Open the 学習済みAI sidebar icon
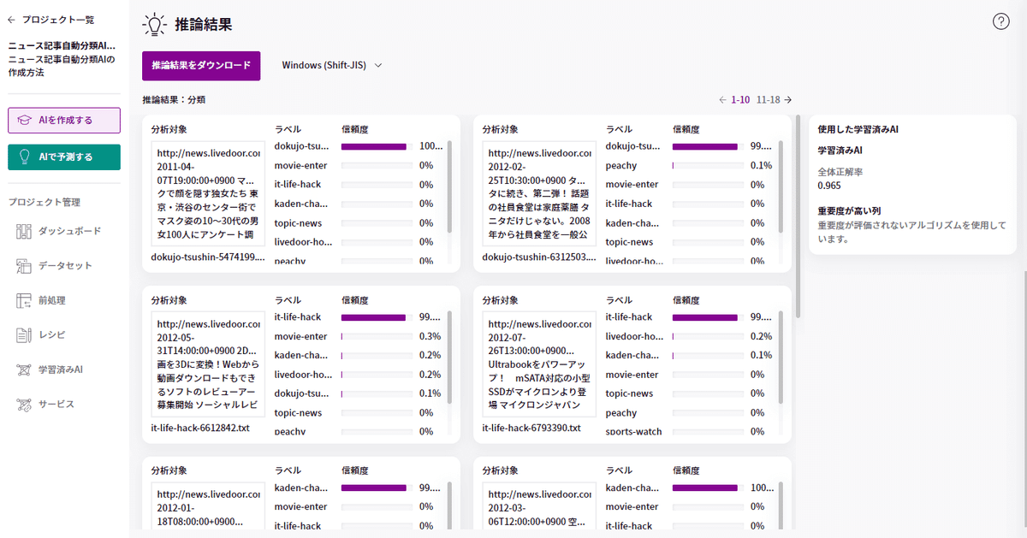 [24, 370]
